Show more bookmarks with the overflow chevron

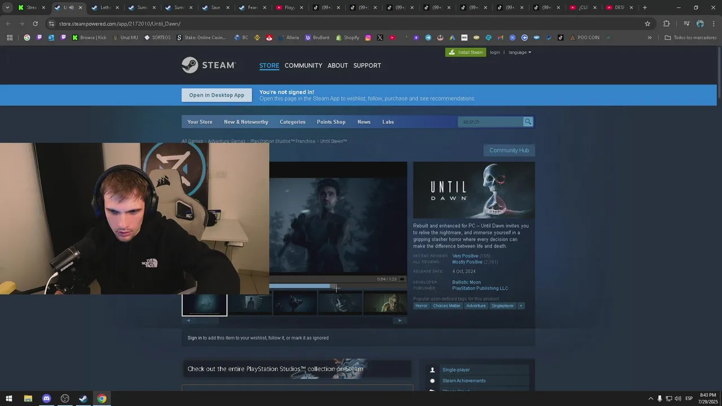coord(649,38)
